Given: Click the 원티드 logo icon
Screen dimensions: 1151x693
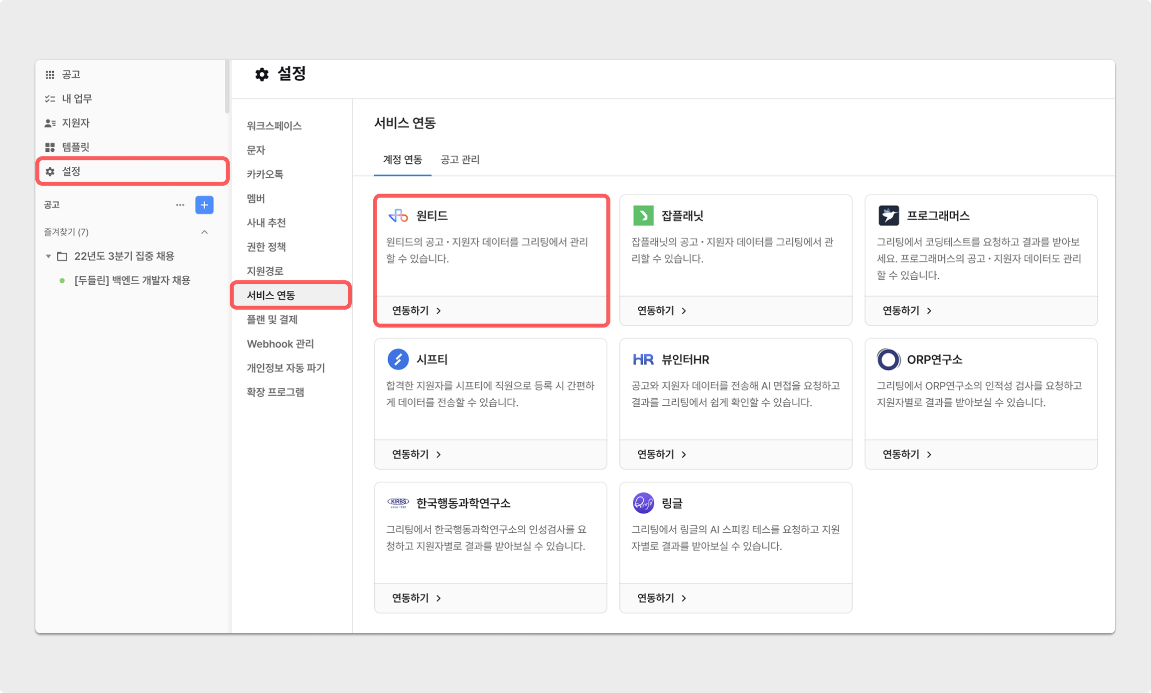Looking at the screenshot, I should click(x=398, y=216).
